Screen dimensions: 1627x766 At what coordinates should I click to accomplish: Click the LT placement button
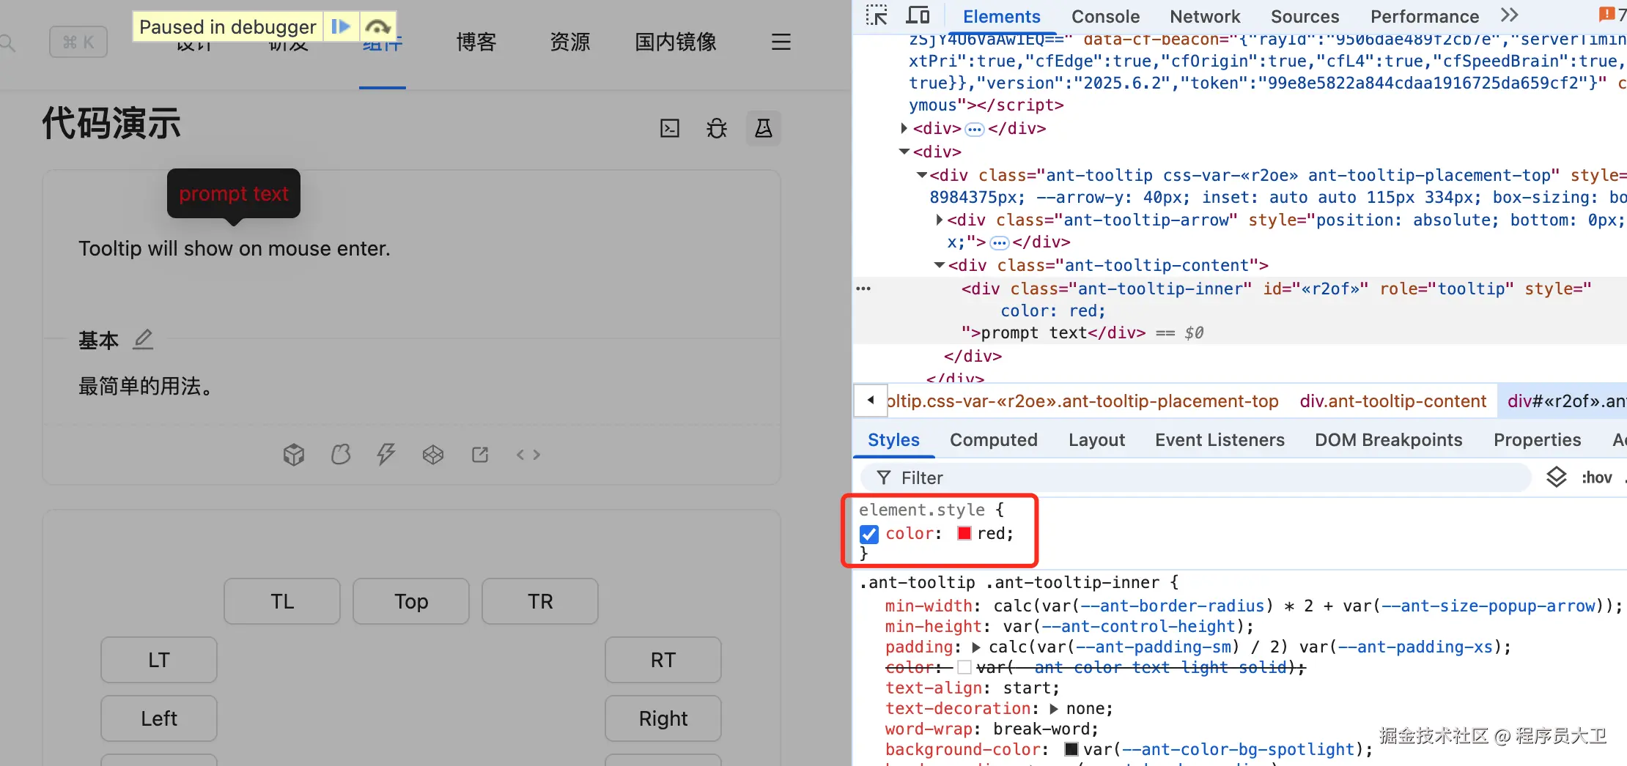pos(159,660)
